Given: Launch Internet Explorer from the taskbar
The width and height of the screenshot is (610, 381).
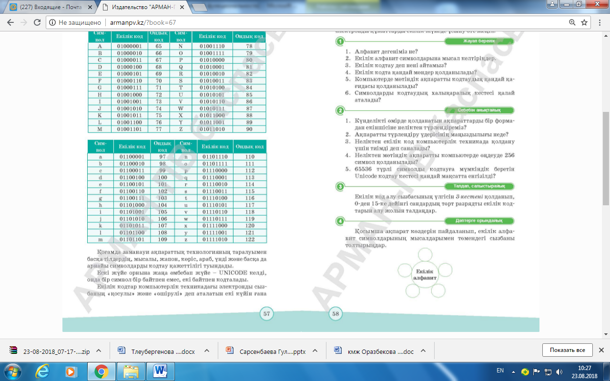Looking at the screenshot, I should click(x=43, y=371).
